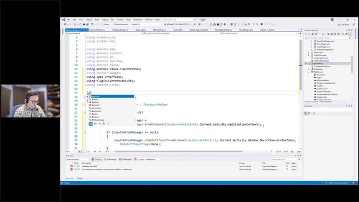359x202 pixels.
Task: Click the editor horizontal scrollbar
Action: (x=179, y=151)
